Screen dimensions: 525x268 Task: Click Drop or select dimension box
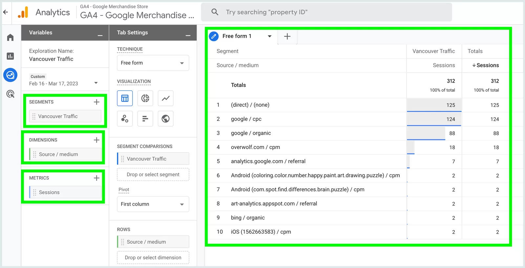click(x=153, y=258)
